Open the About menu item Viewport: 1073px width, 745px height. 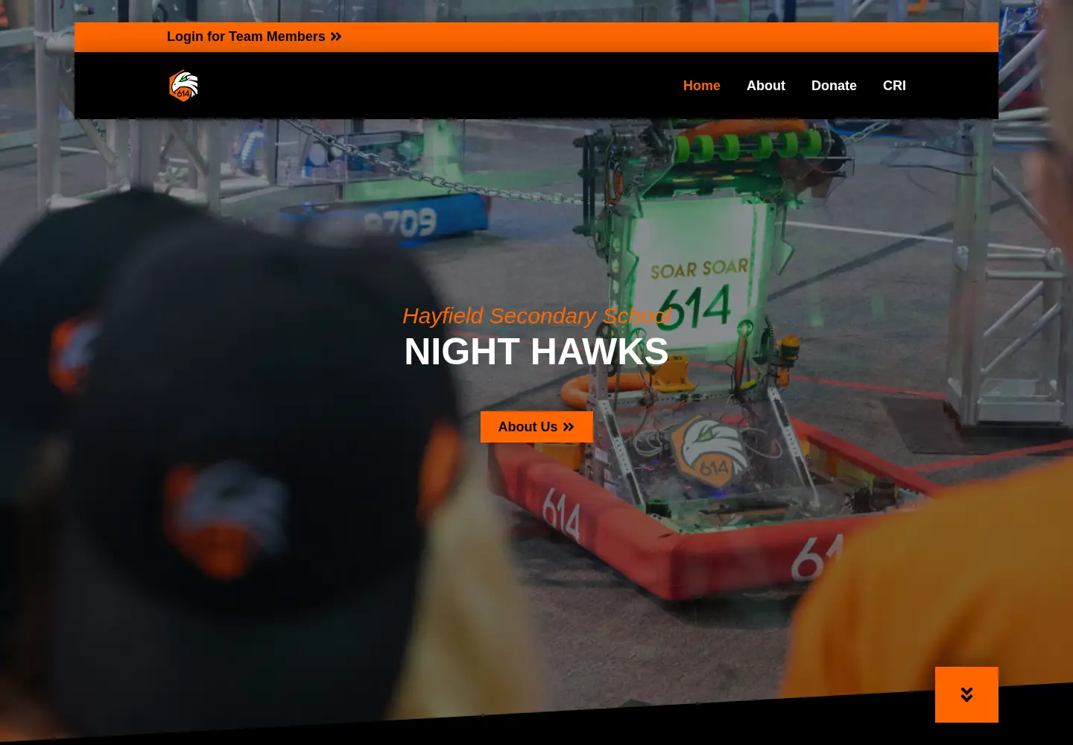coord(766,86)
